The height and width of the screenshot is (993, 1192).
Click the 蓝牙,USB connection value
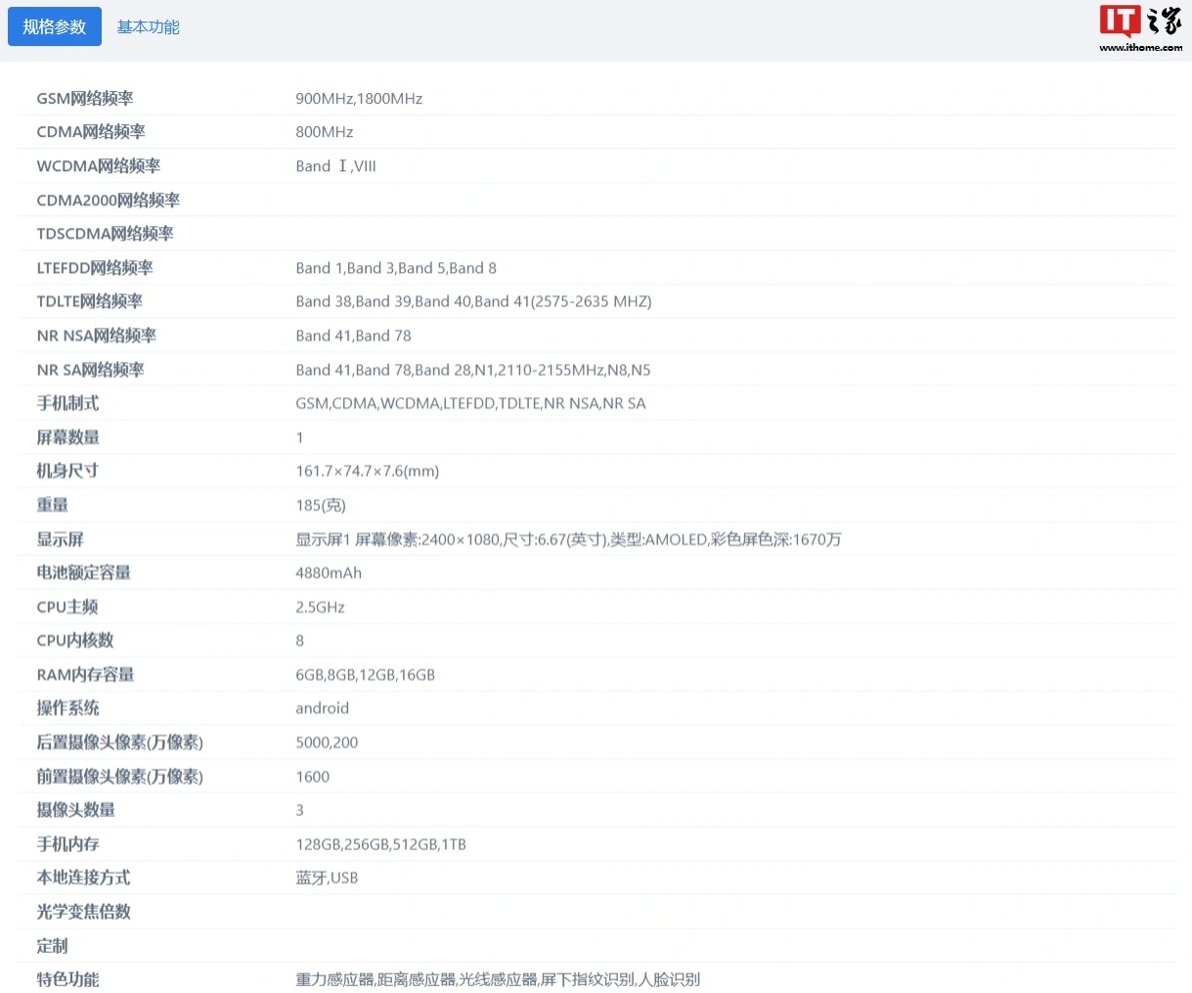(x=327, y=878)
